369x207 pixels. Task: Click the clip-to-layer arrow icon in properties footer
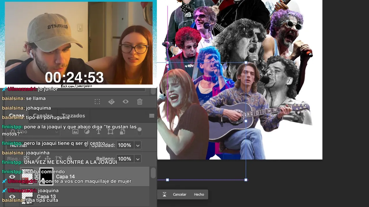[111, 102]
